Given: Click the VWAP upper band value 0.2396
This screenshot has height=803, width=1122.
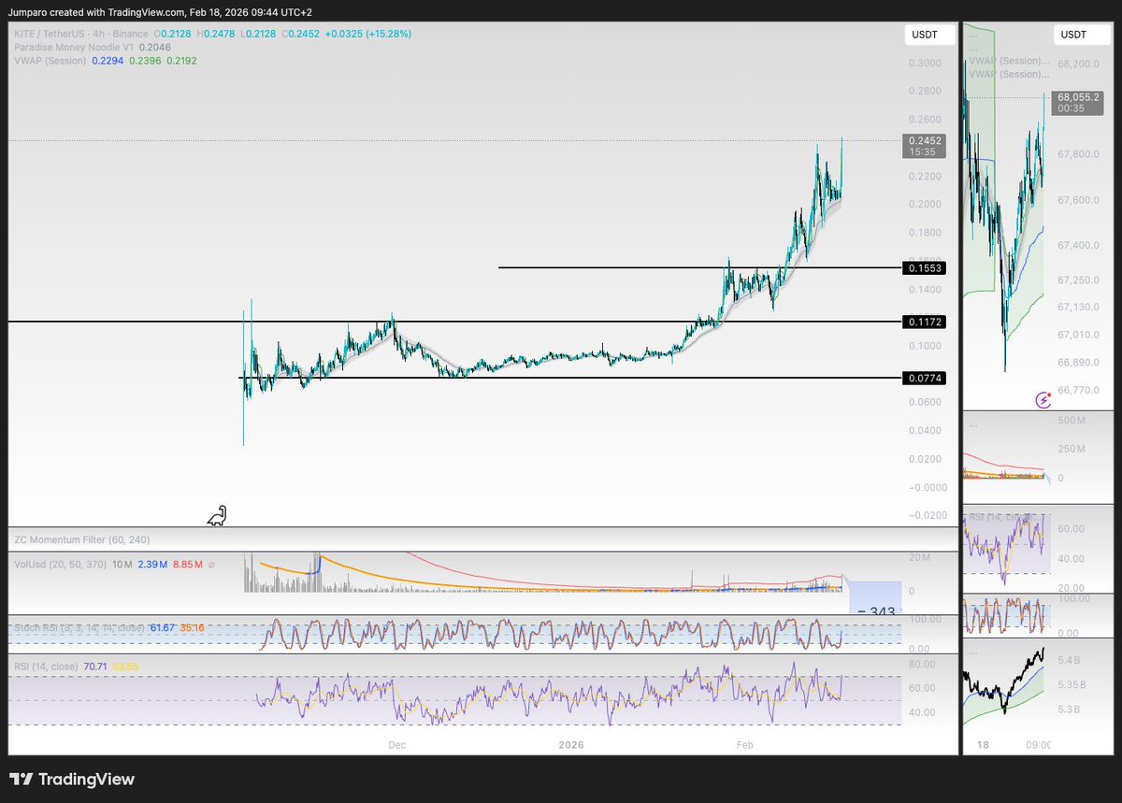Looking at the screenshot, I should coord(145,60).
